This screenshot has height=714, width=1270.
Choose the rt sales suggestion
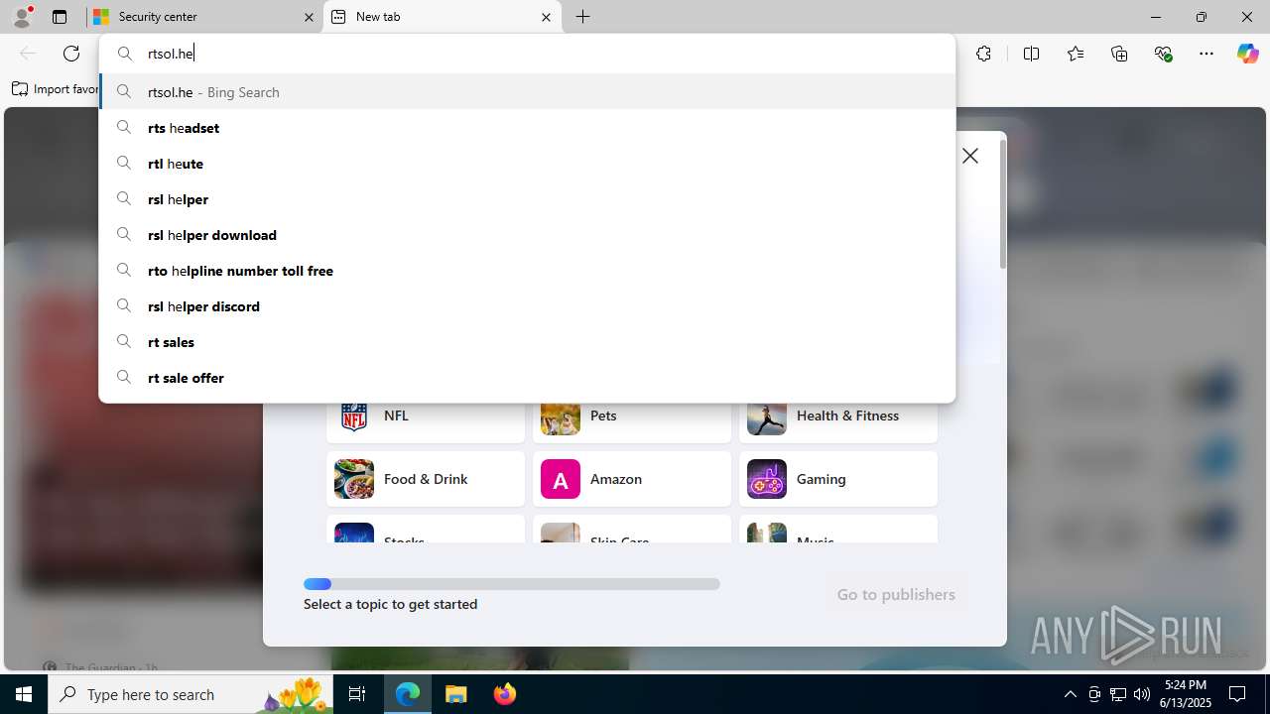pyautogui.click(x=527, y=342)
